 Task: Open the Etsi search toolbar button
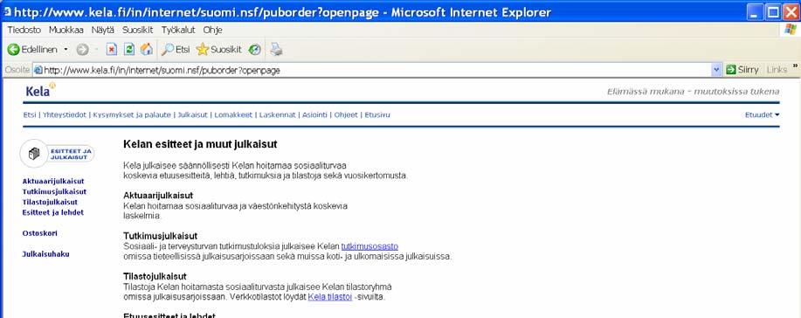pos(176,50)
